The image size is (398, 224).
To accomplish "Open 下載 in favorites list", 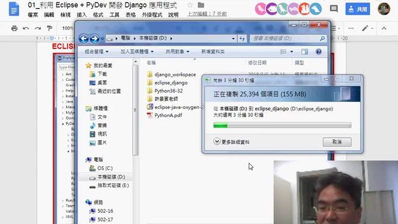I will point(98,74).
